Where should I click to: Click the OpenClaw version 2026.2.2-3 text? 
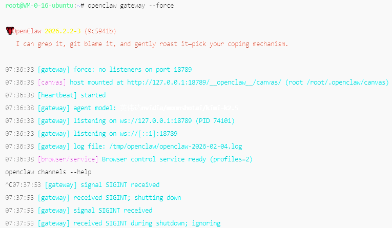pyautogui.click(x=63, y=31)
